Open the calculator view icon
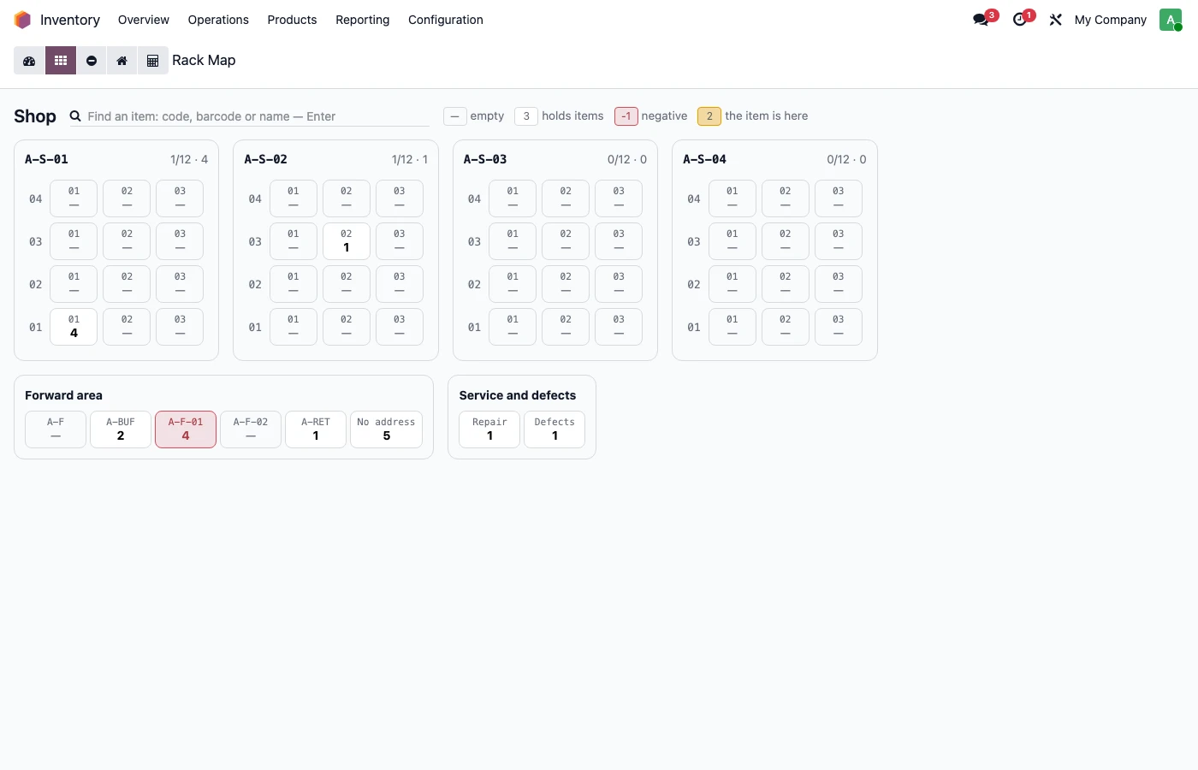The image size is (1198, 770). point(153,61)
